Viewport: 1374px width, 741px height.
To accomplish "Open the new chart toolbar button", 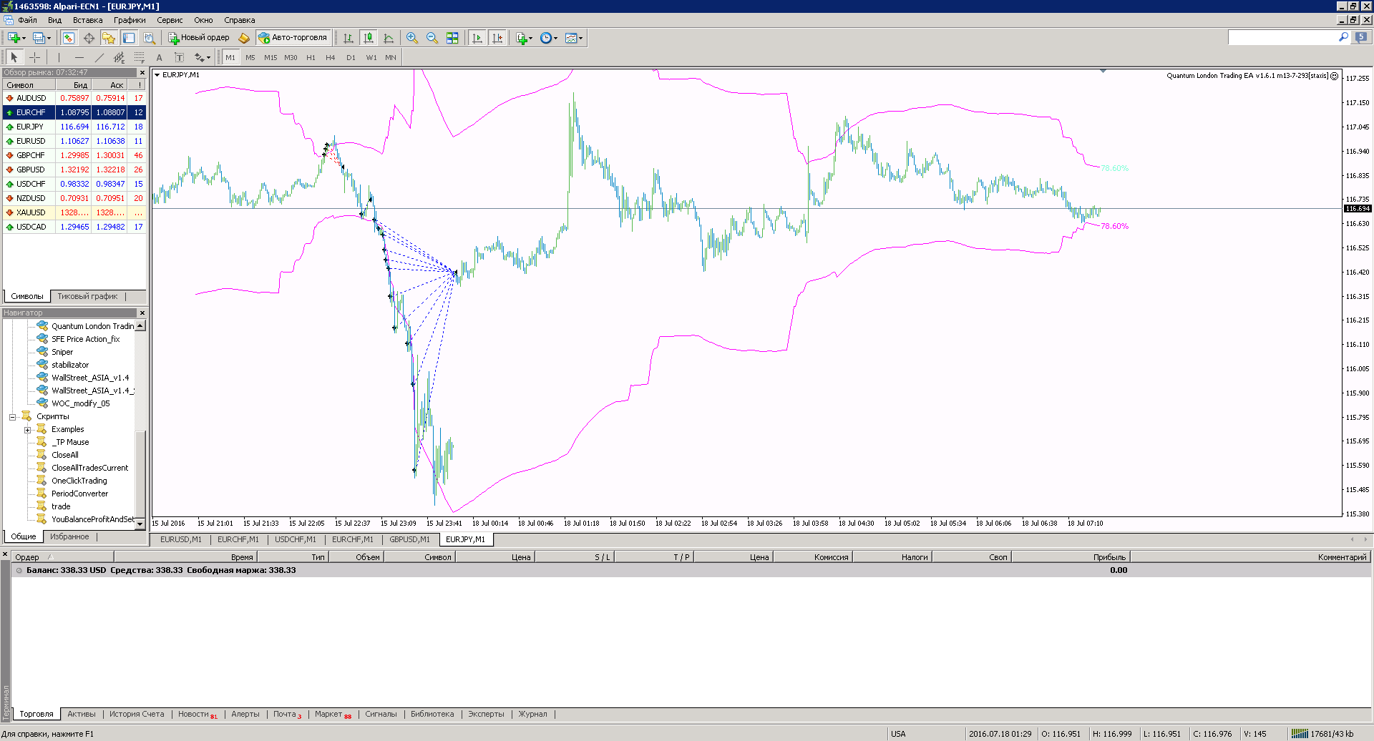I will point(16,38).
